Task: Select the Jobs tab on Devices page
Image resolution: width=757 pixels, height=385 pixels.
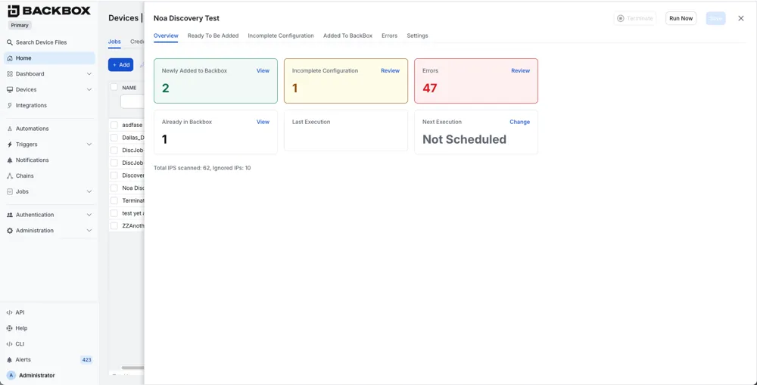Action: (114, 42)
